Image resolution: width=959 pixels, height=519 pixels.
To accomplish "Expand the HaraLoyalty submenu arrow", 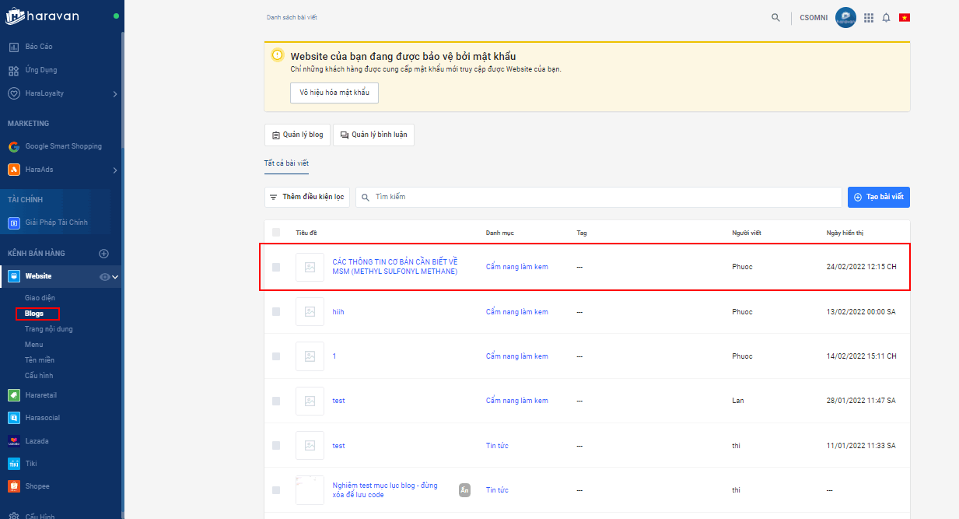I will 115,94.
